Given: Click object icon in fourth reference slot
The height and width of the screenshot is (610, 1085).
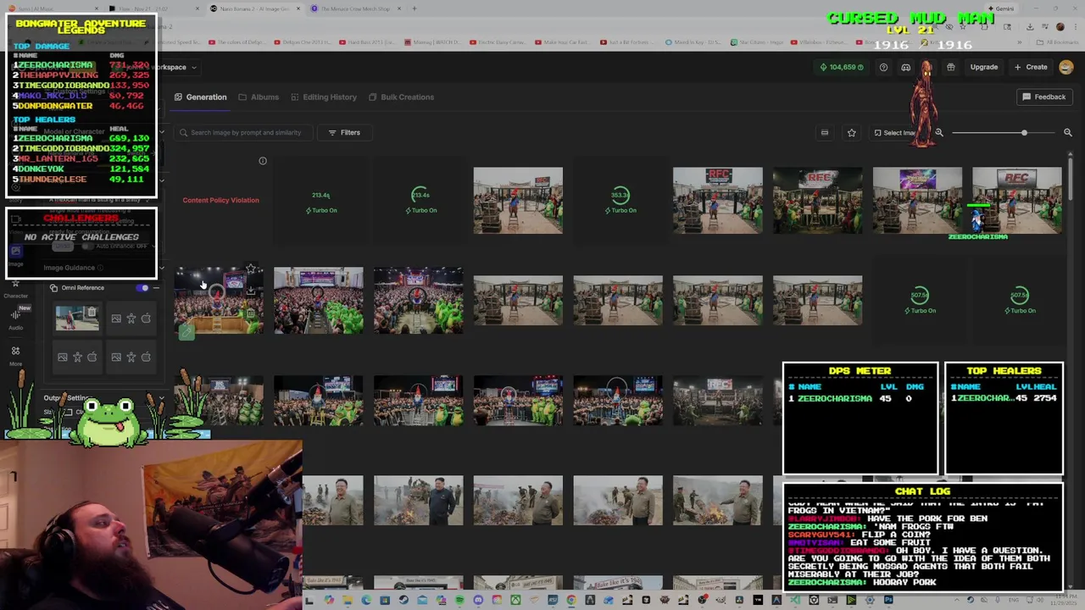Looking at the screenshot, I should coord(146,358).
